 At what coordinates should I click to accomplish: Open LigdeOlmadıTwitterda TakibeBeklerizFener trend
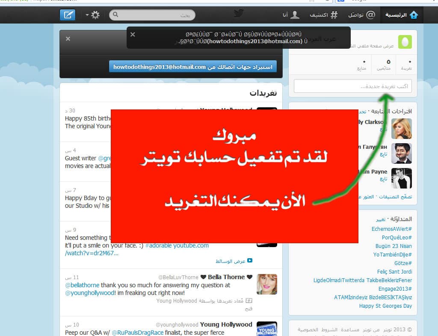point(363,280)
